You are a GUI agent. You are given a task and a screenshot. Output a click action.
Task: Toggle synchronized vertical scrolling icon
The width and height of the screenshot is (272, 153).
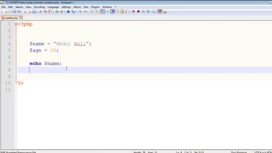(91, 11)
